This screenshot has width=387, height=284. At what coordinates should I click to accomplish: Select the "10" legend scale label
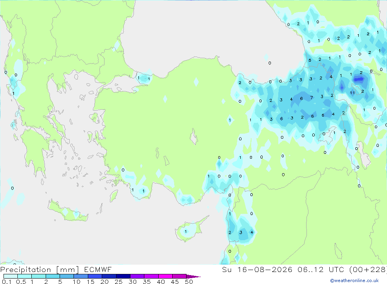click(77, 282)
